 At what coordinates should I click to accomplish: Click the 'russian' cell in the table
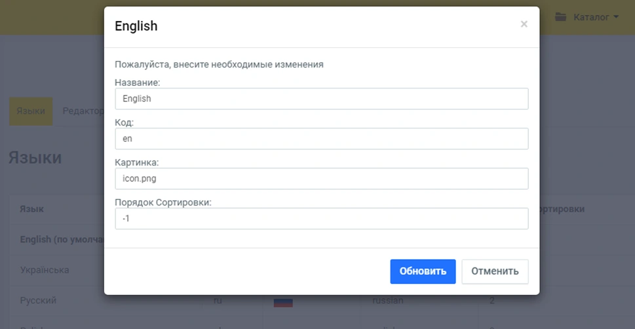[388, 300]
